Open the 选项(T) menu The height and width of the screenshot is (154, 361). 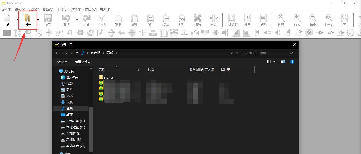point(76,9)
